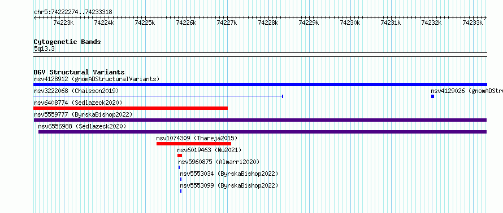The height and width of the screenshot is (213, 503).
Task: Click the tiny blue nsv5553034 variant marker
Action: 181,179
